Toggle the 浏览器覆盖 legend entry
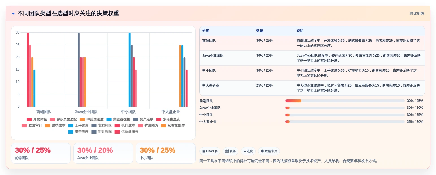Screen dimensions: 436x175 pos(118,119)
